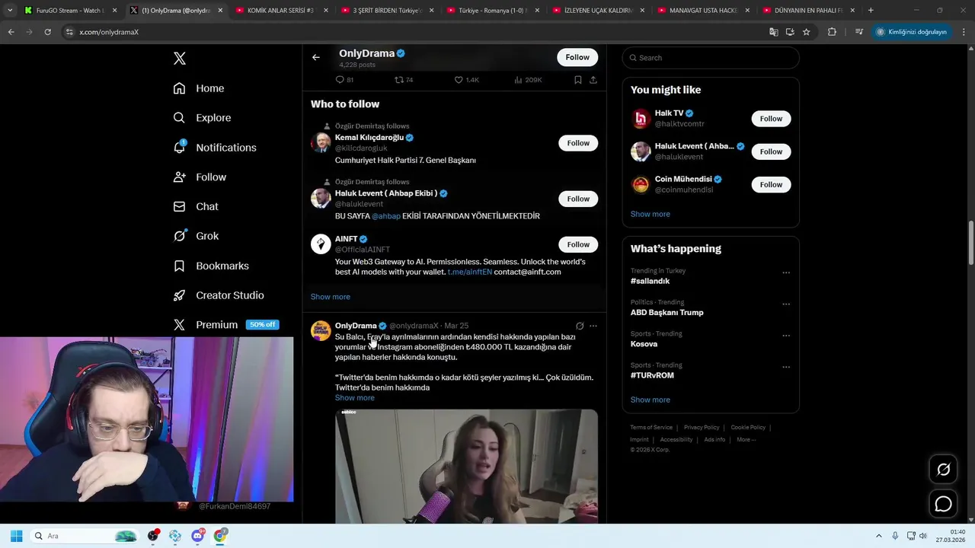Image resolution: width=975 pixels, height=548 pixels.
Task: Expand the Mar 25 post with Show more
Action: (x=355, y=398)
